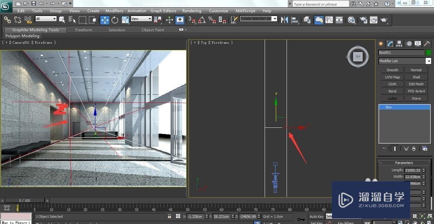Viewport: 434px width, 224px height.
Task: Activate the Select and Rotate tool
Action: [x=115, y=20]
